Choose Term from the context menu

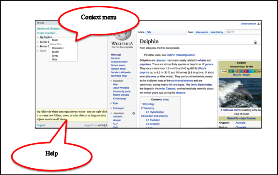(x=55, y=56)
